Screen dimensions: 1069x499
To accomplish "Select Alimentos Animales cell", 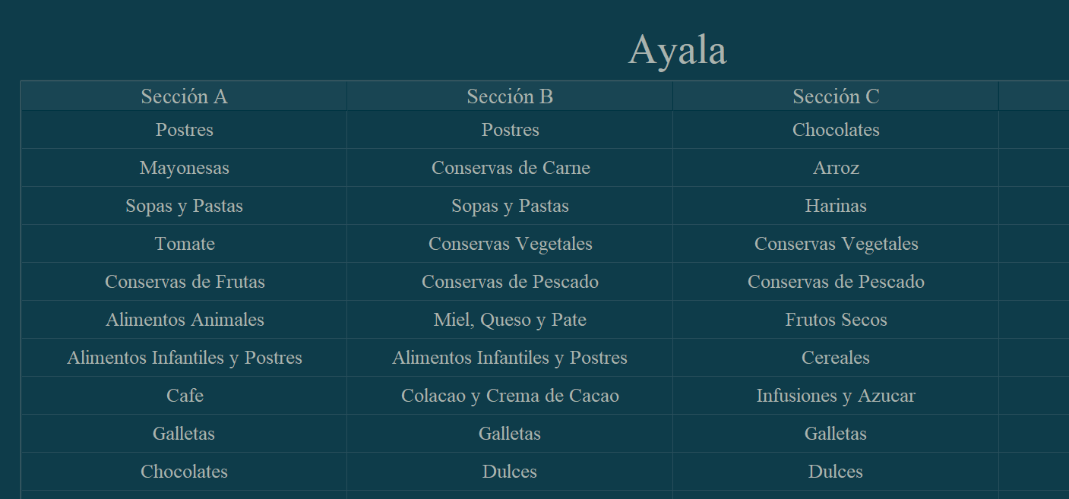I will click(x=184, y=320).
